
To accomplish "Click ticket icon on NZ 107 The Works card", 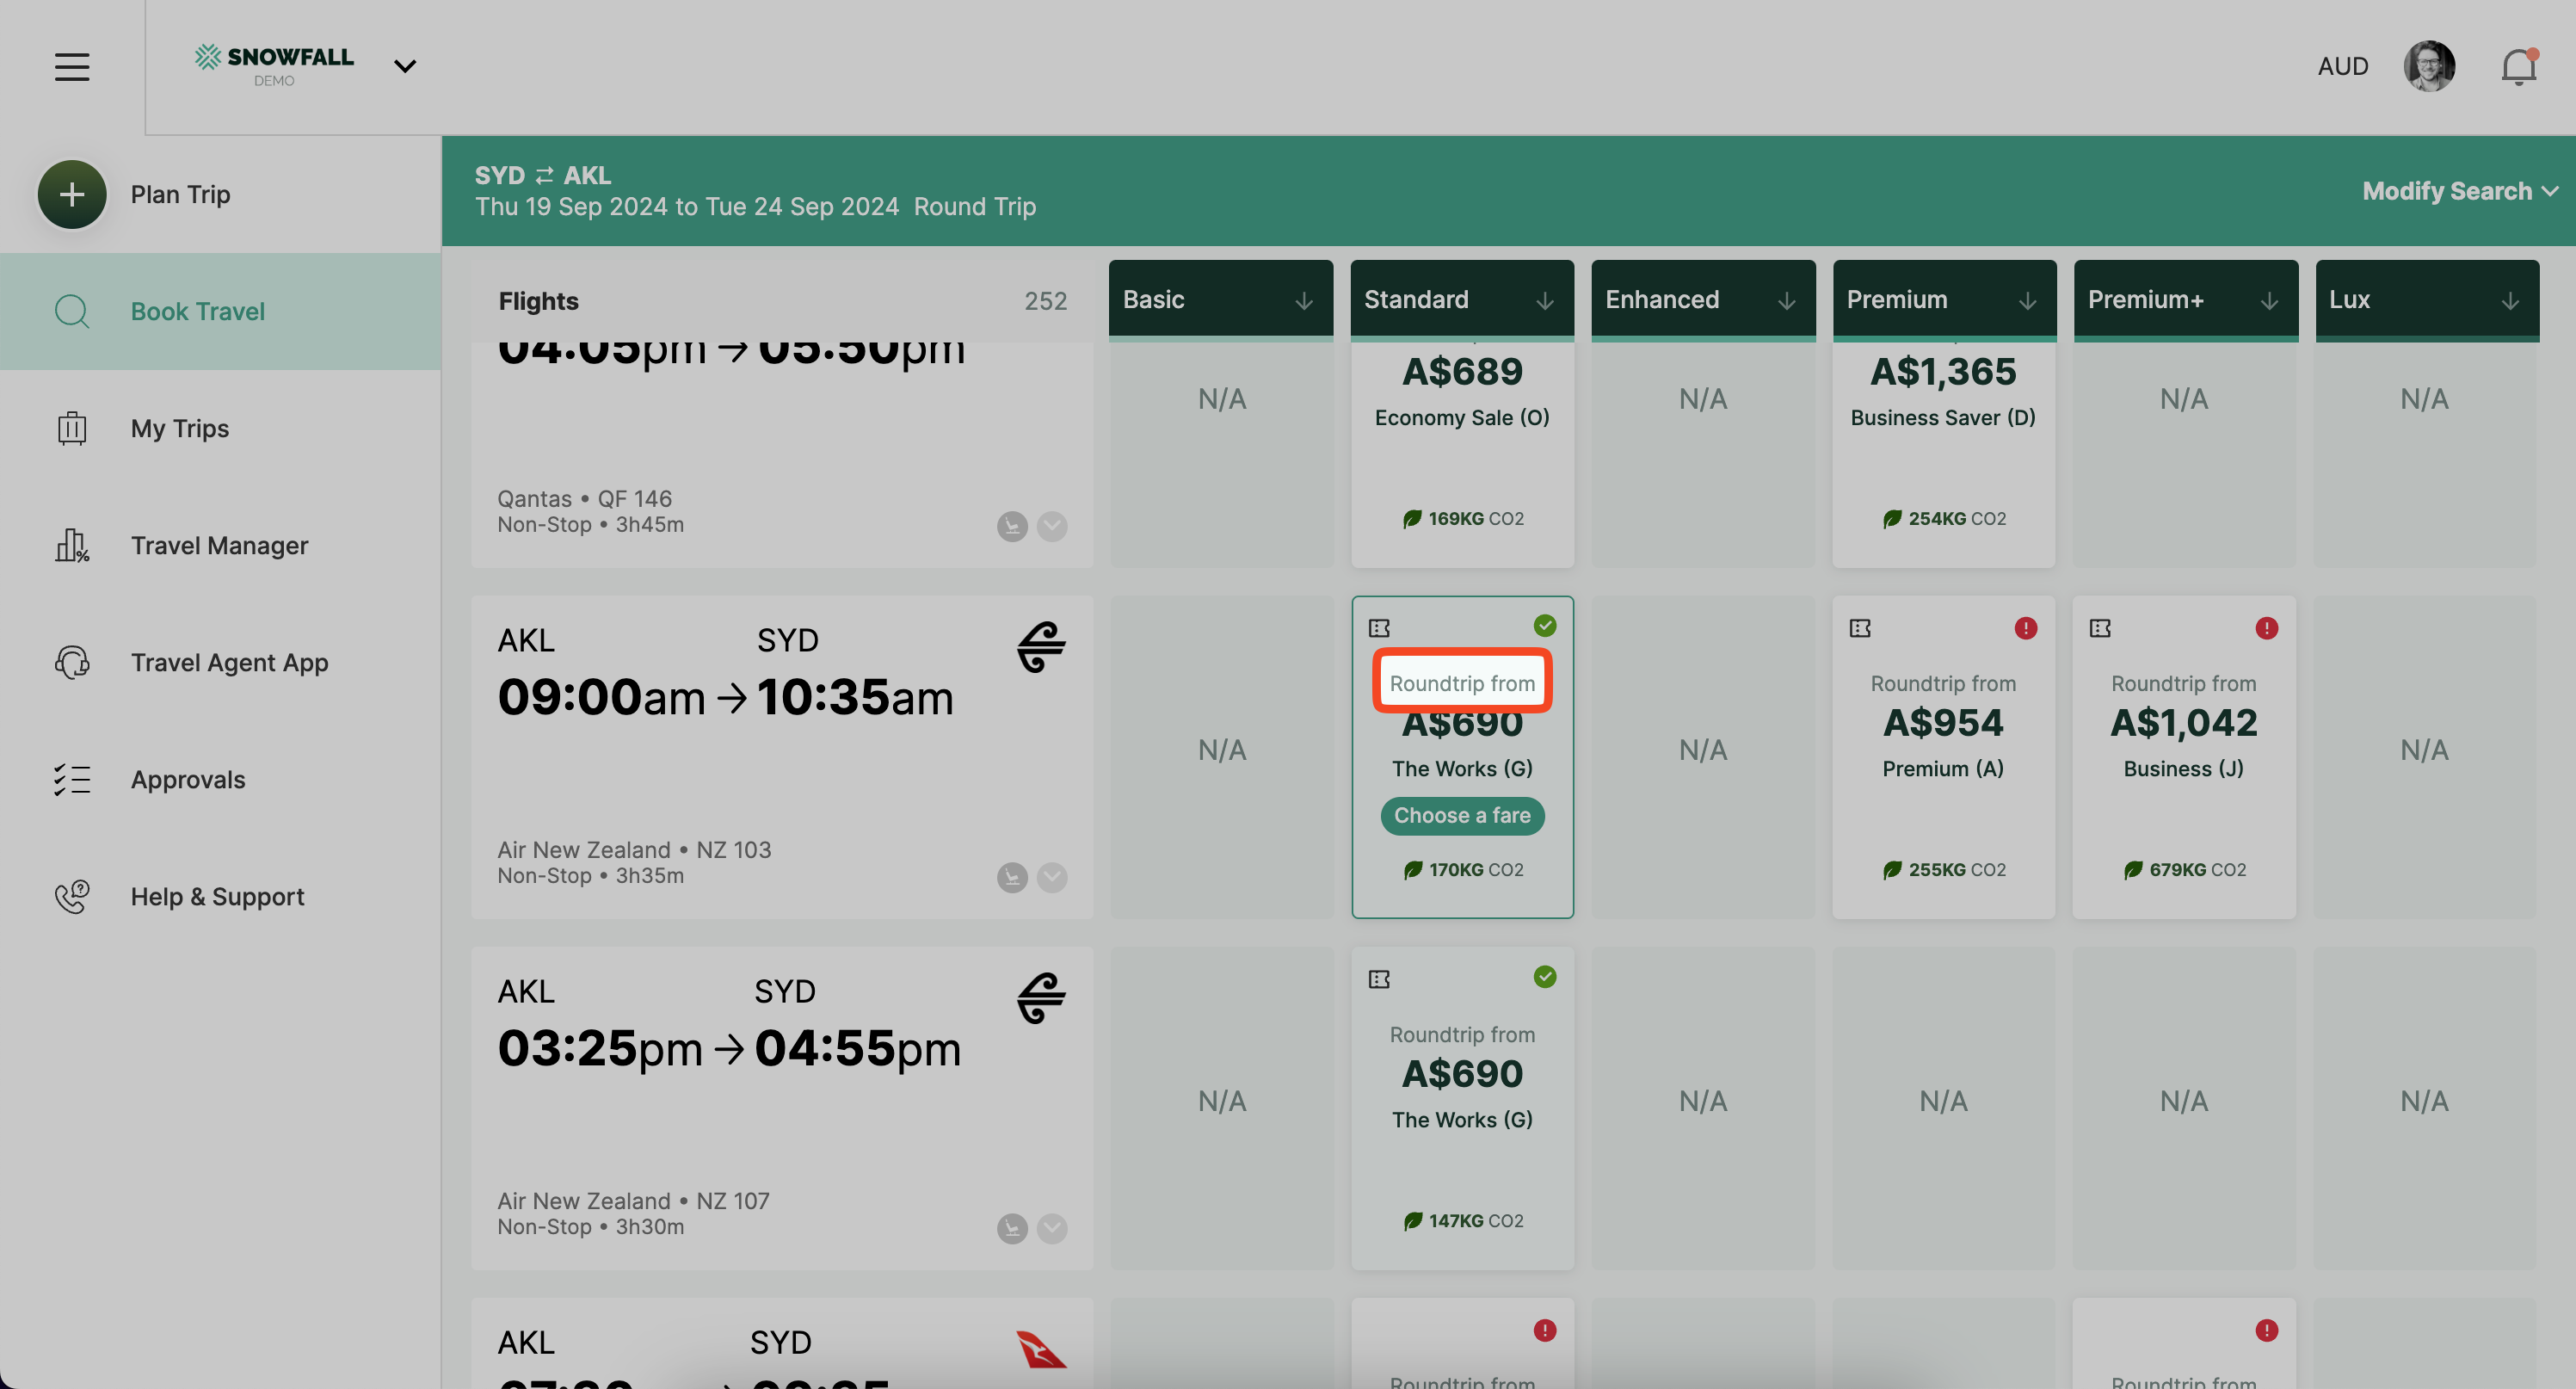I will [1379, 979].
